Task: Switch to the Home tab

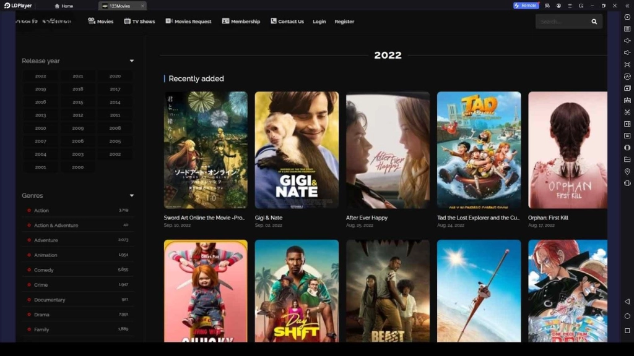Action: [65, 6]
